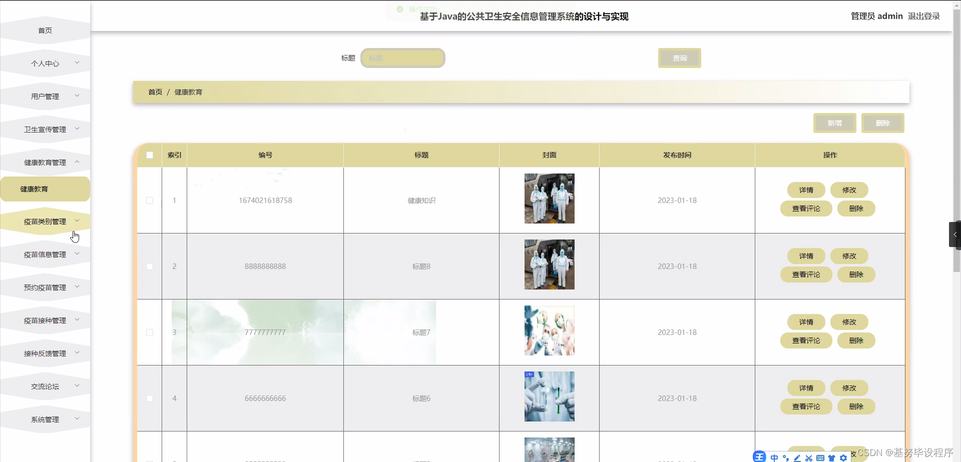Toggle Chinese/English mode on input method bar

pos(774,457)
